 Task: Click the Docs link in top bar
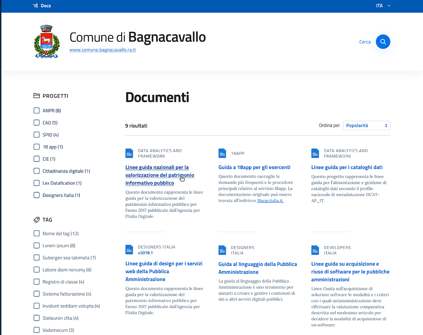(x=46, y=6)
